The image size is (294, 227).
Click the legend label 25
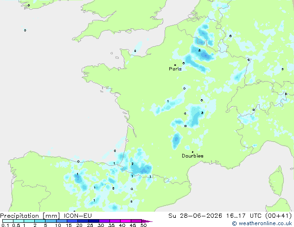[90, 225]
